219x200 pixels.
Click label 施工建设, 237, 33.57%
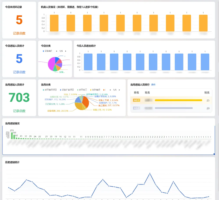(x=109, y=105)
